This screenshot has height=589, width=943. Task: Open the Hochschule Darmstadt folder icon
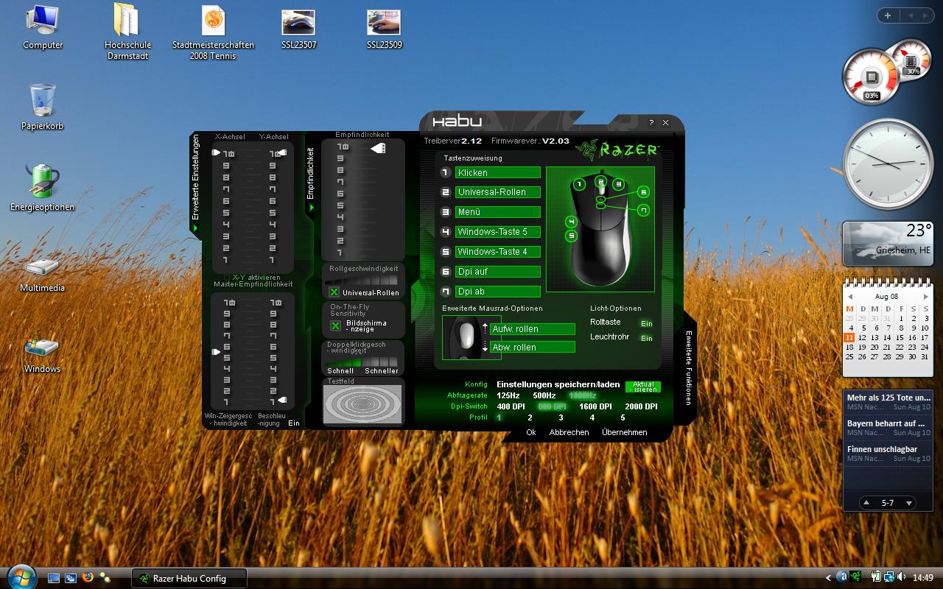(x=127, y=32)
